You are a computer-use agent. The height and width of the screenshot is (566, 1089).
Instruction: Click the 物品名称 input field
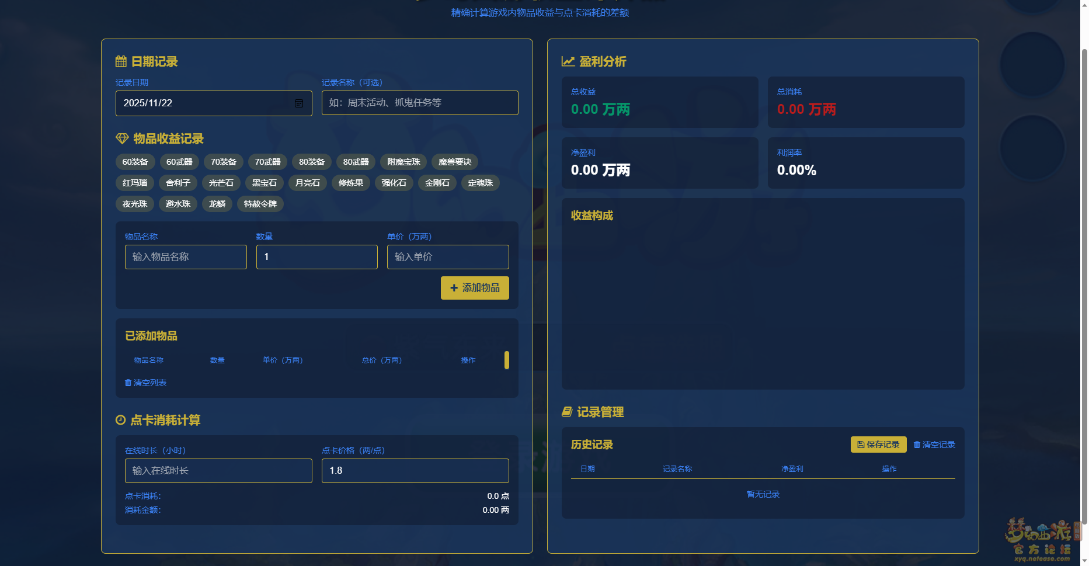pos(186,257)
